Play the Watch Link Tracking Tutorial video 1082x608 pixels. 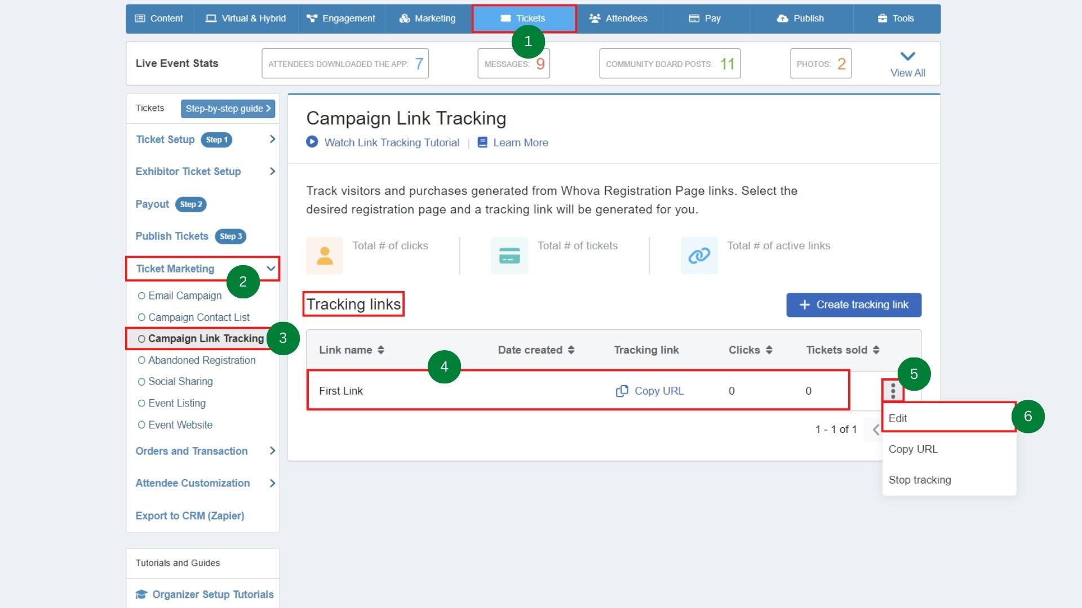312,142
